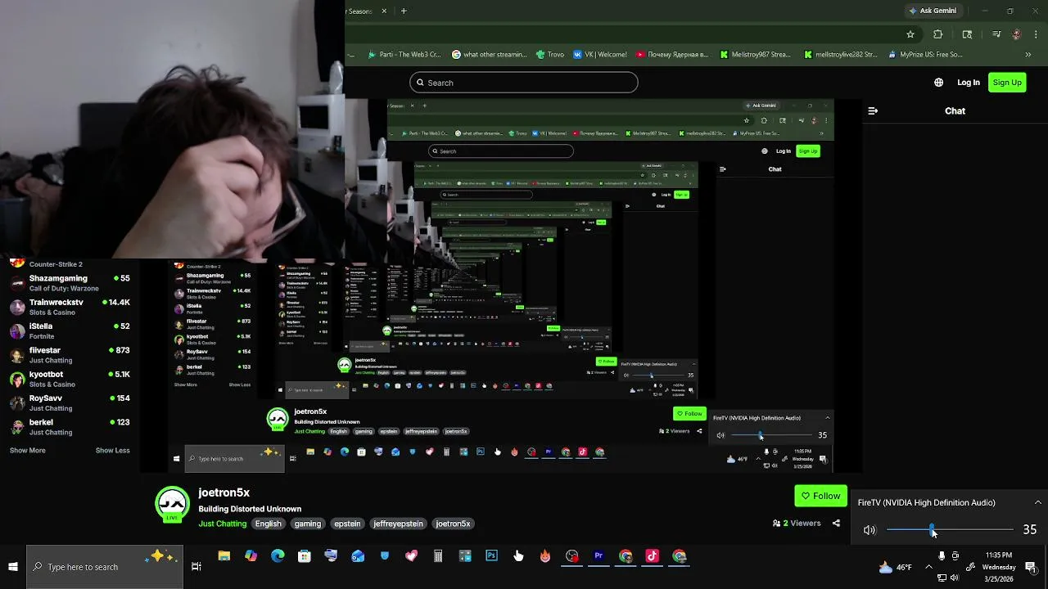The image size is (1048, 589).
Task: Open Chrome profile avatar menu
Action: click(x=1016, y=34)
